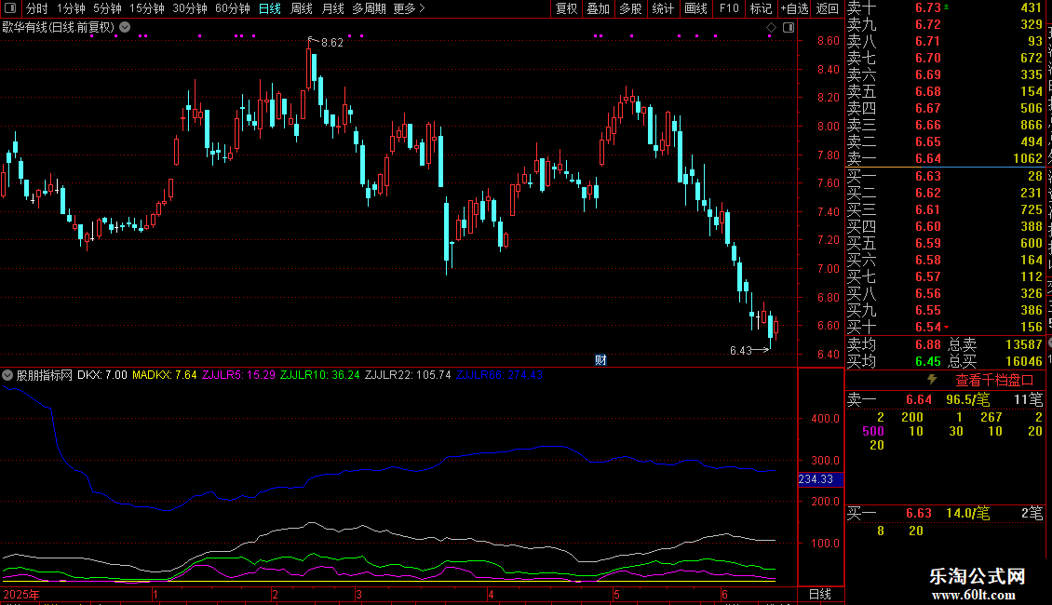Viewport: 1052px width, 605px height.
Task: Select the 30分钟 period tab
Action: pos(189,8)
